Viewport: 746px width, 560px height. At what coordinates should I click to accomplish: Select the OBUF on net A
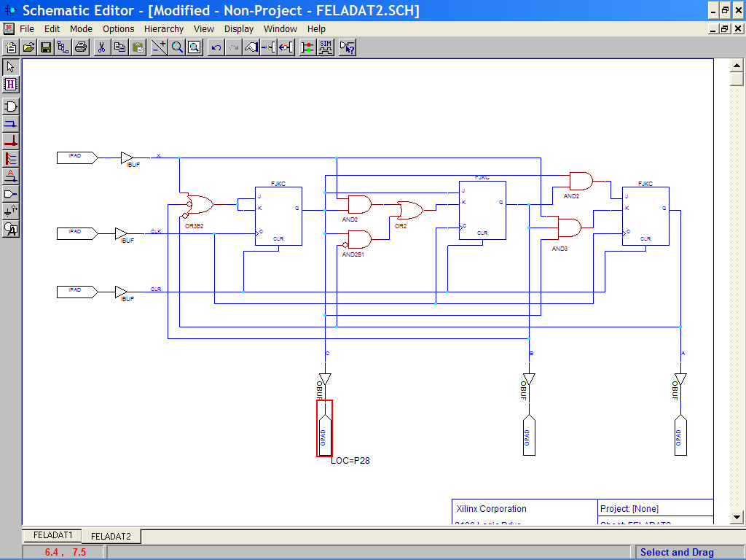[x=680, y=379]
